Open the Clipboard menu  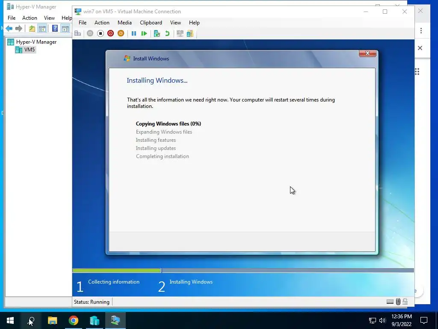(x=151, y=23)
